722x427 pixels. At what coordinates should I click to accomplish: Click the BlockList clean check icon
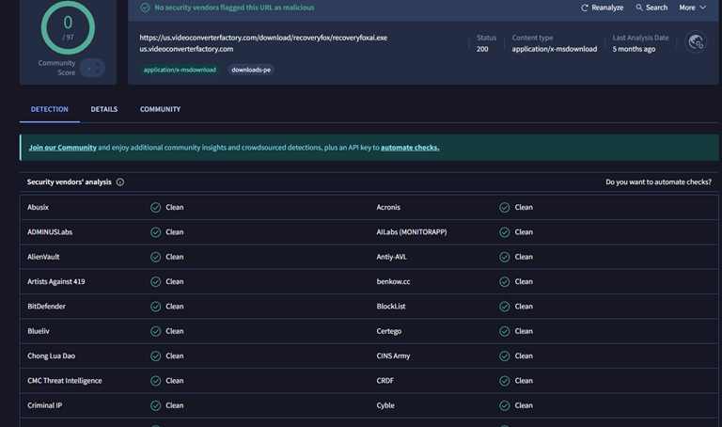click(x=505, y=307)
